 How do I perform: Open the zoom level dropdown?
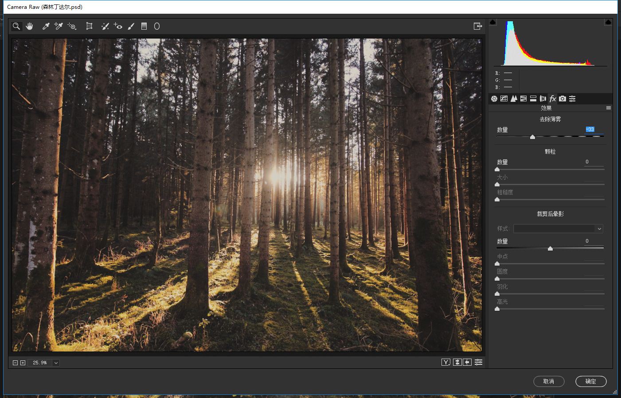[56, 363]
